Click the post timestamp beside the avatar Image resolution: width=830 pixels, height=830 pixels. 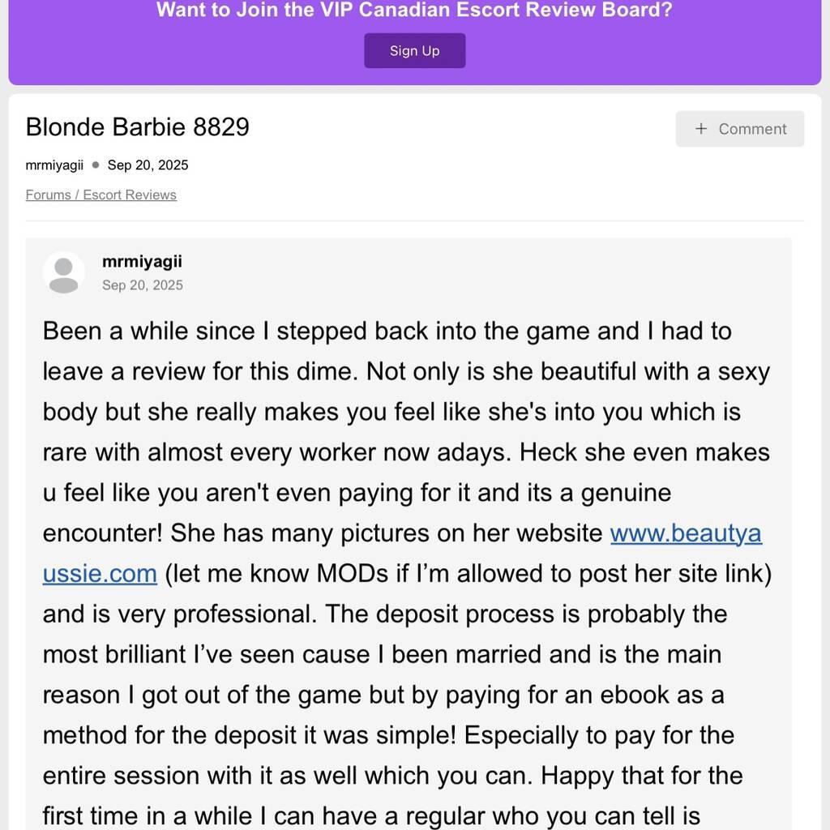click(x=143, y=285)
